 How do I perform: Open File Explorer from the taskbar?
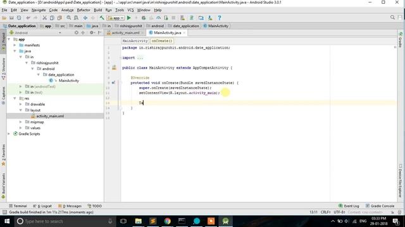coord(138,221)
